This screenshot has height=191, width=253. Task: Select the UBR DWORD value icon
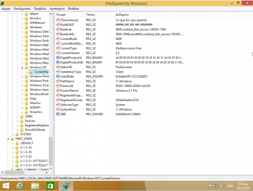pos(58,114)
